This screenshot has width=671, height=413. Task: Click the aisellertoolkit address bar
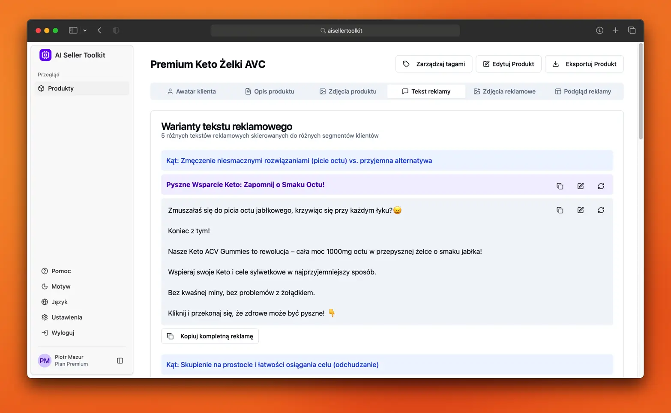click(335, 30)
